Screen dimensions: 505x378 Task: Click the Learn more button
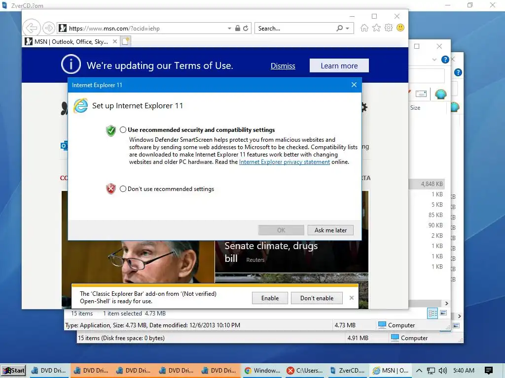[x=339, y=65]
